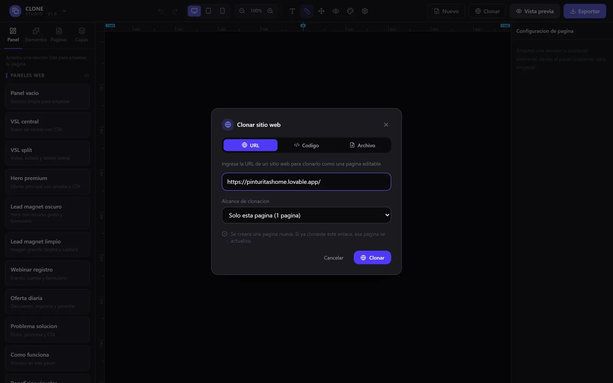Open the Elementos tab
Viewport: 613px width, 383px height.
click(36, 34)
